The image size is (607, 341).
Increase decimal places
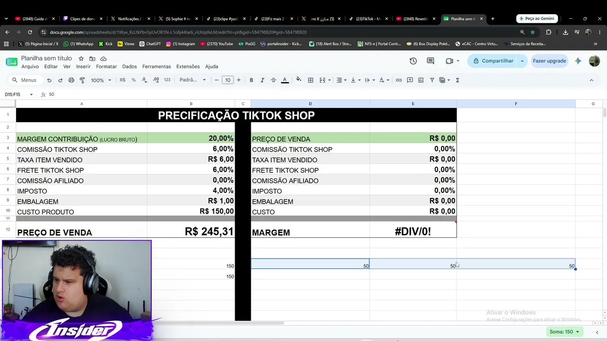point(156,80)
